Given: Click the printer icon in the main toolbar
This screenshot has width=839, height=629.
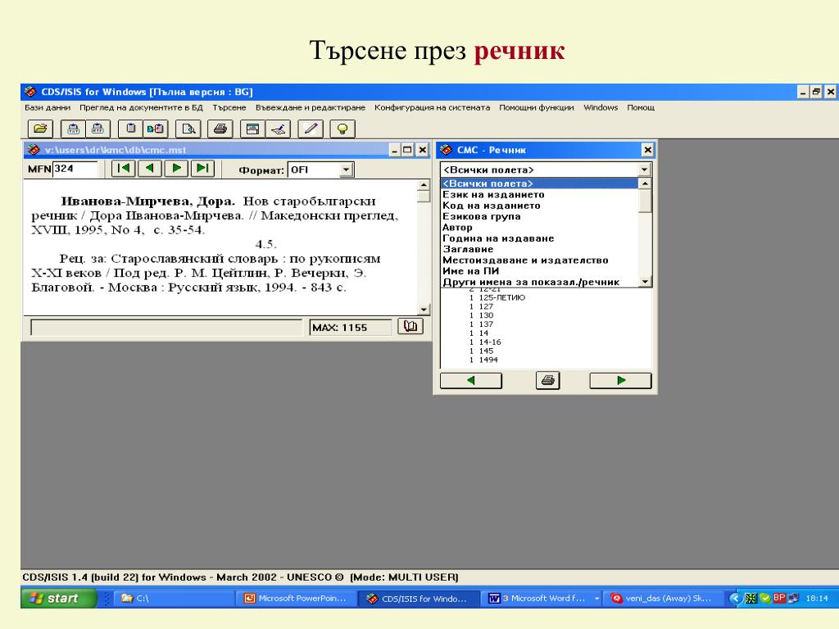Looking at the screenshot, I should coord(220,129).
